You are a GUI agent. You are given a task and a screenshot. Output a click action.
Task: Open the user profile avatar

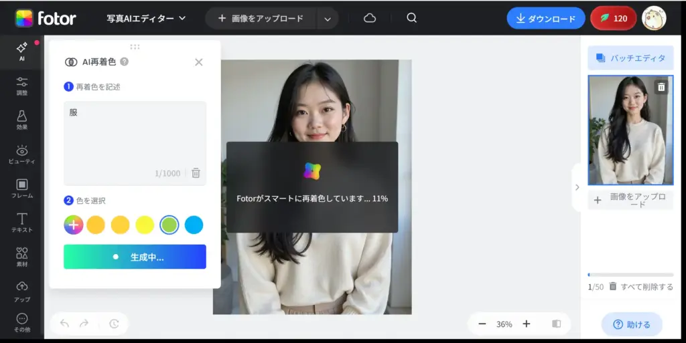[x=654, y=18]
